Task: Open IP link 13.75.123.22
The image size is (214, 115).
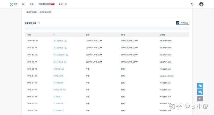Action: (59, 111)
